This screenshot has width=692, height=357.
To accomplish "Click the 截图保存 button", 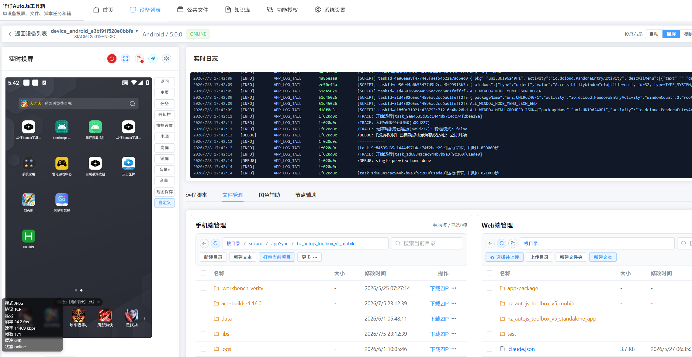I will click(164, 192).
